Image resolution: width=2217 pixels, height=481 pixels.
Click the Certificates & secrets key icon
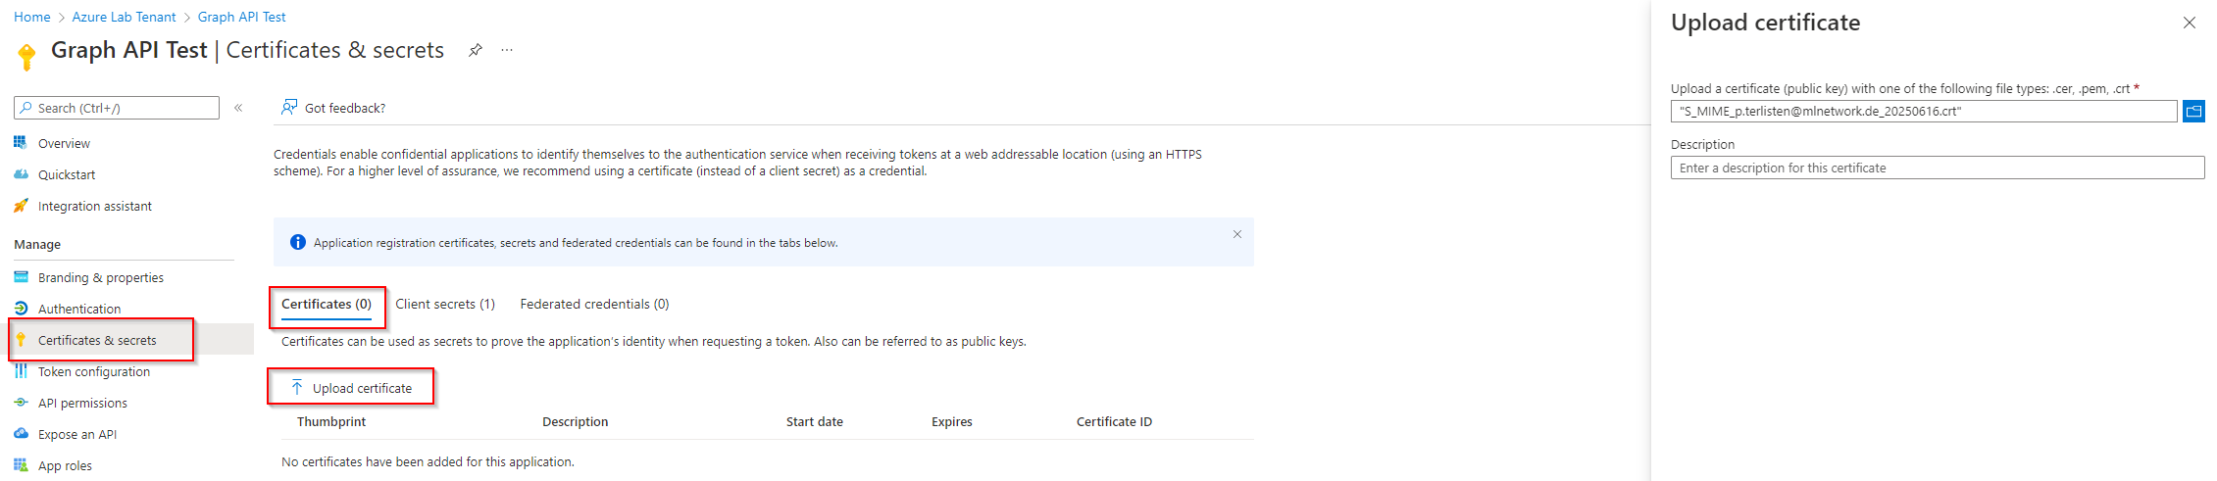click(21, 340)
